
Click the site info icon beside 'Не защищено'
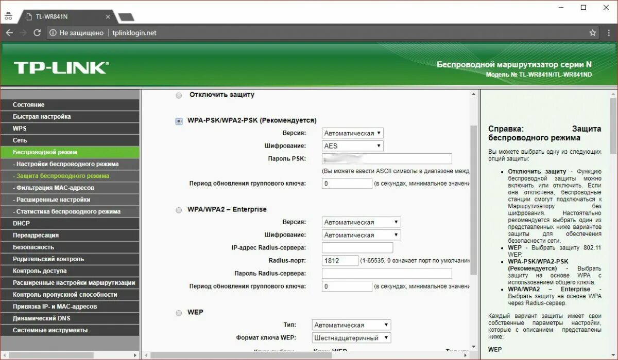pos(53,32)
